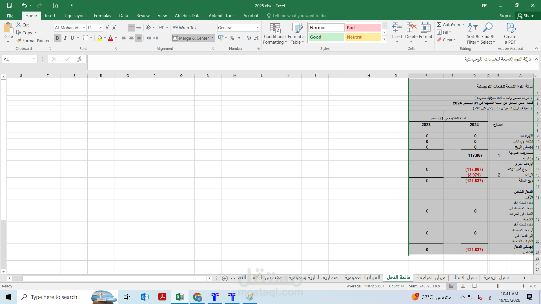Image resolution: width=541 pixels, height=304 pixels.
Task: Toggle Merge & Center
Action: coord(191,38)
